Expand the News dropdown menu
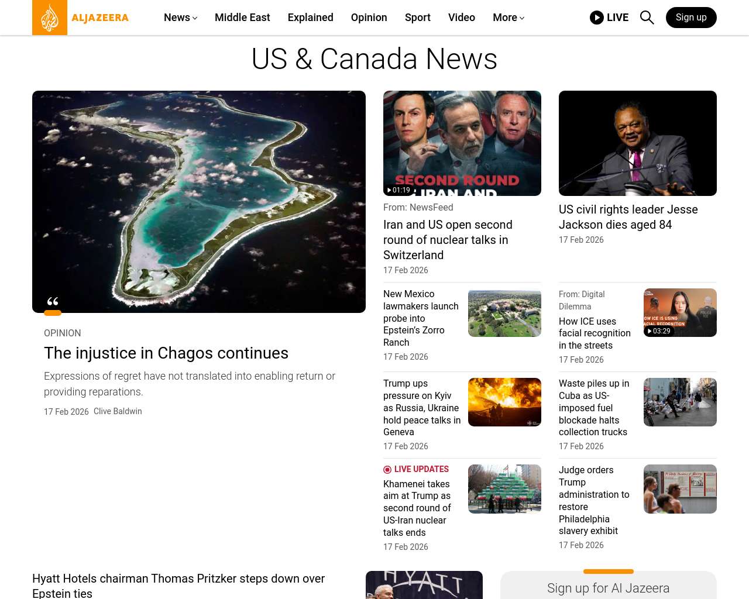749x599 pixels. [x=180, y=18]
